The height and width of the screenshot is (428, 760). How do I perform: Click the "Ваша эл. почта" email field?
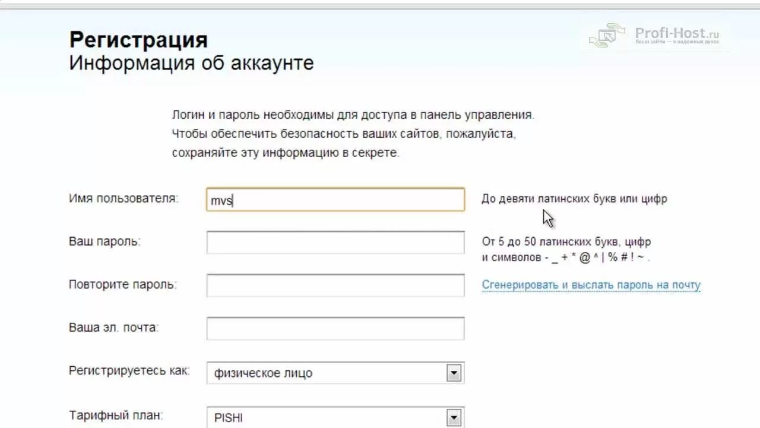pyautogui.click(x=335, y=328)
